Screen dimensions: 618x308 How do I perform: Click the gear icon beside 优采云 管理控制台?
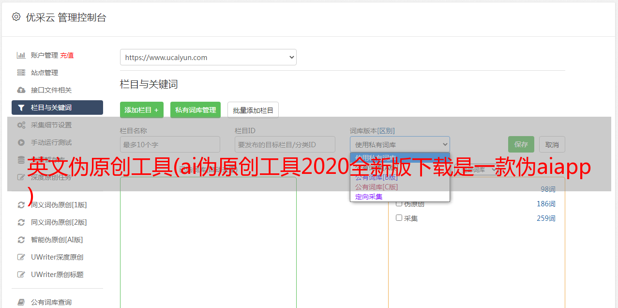coord(16,17)
